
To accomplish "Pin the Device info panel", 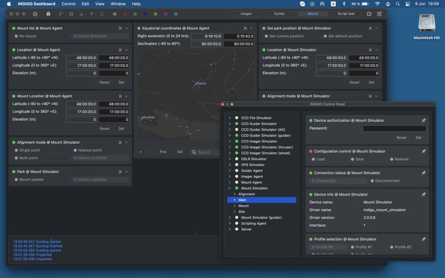I will click(x=423, y=194).
